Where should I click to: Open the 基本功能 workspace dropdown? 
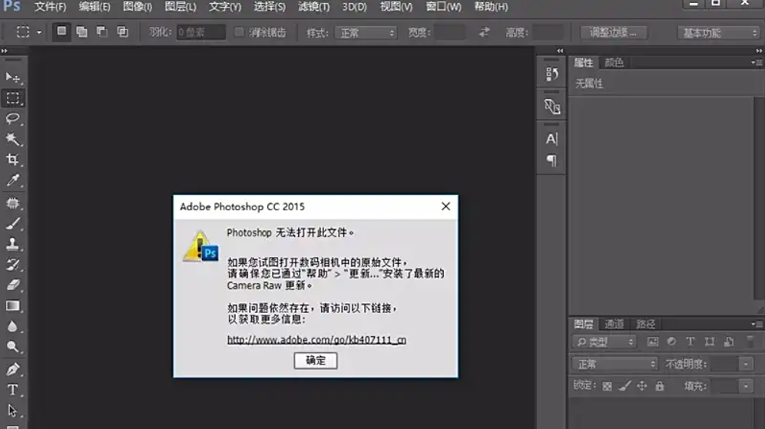(x=718, y=33)
